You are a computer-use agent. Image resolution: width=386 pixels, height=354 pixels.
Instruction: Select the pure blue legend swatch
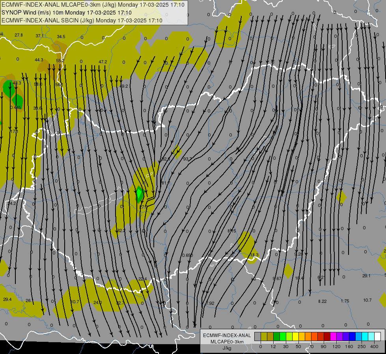(x=352, y=336)
